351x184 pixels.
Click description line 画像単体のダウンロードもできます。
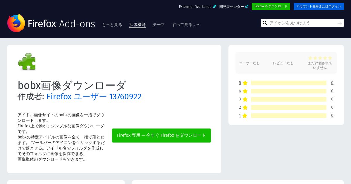(x=52, y=159)
